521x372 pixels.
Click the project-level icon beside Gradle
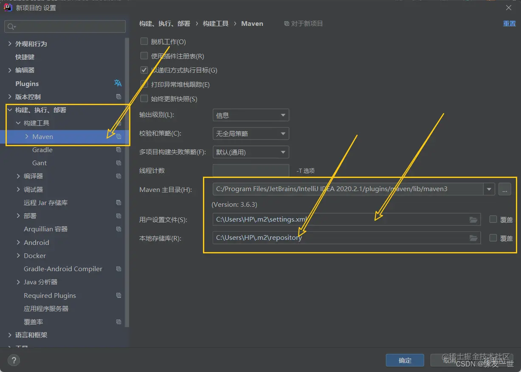pyautogui.click(x=119, y=150)
